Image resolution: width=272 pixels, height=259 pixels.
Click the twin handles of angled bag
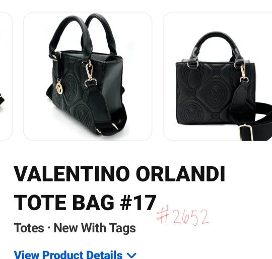tap(83, 34)
